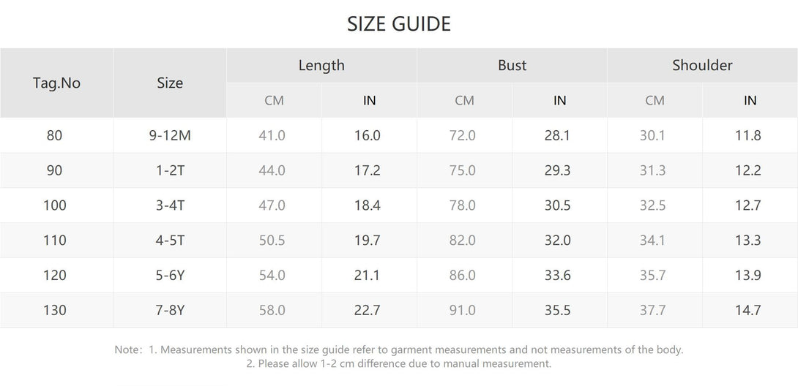
Task: Click the 82.0 bust CM value
Action: (462, 240)
